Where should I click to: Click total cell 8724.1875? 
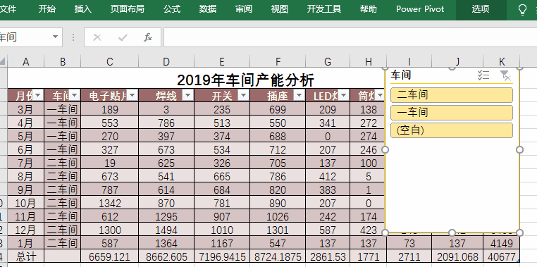(278, 256)
